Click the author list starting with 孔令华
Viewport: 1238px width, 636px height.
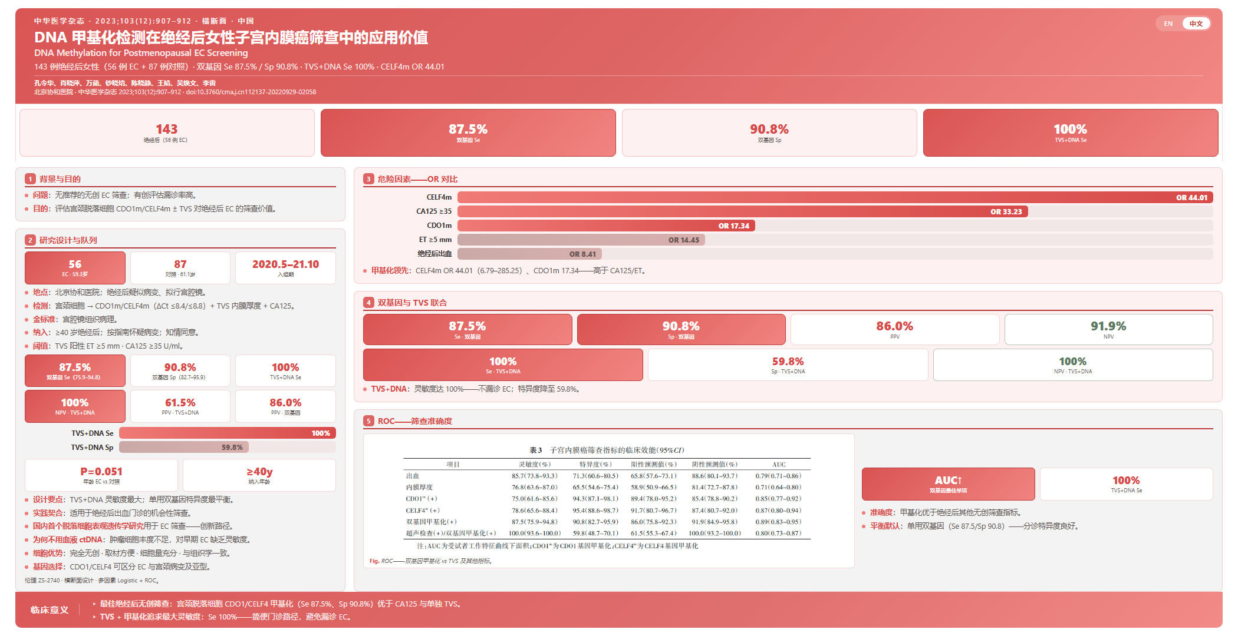(x=125, y=83)
